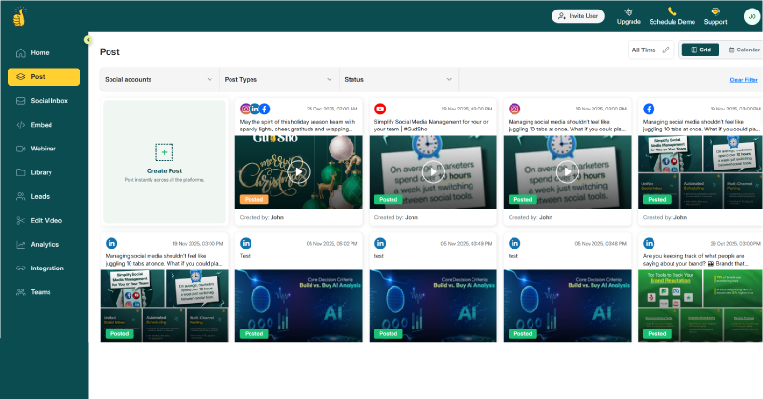763x399 pixels.
Task: Open the Post Types filter dropdown
Action: pyautogui.click(x=278, y=80)
